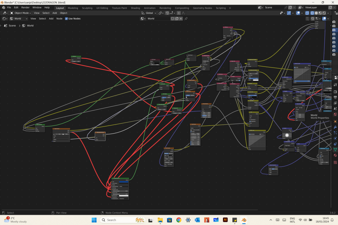Select material preview viewport shading

[x=320, y=13]
